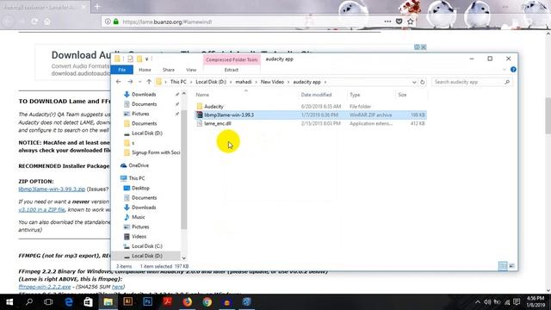Open Task View

pos(48,302)
